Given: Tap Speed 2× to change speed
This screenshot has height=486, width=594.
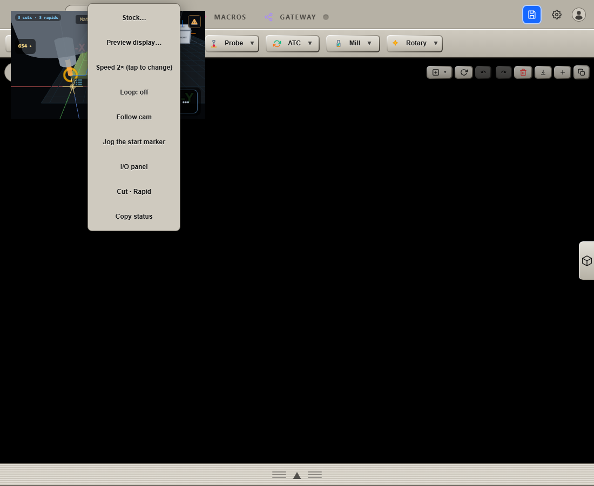Looking at the screenshot, I should point(134,67).
